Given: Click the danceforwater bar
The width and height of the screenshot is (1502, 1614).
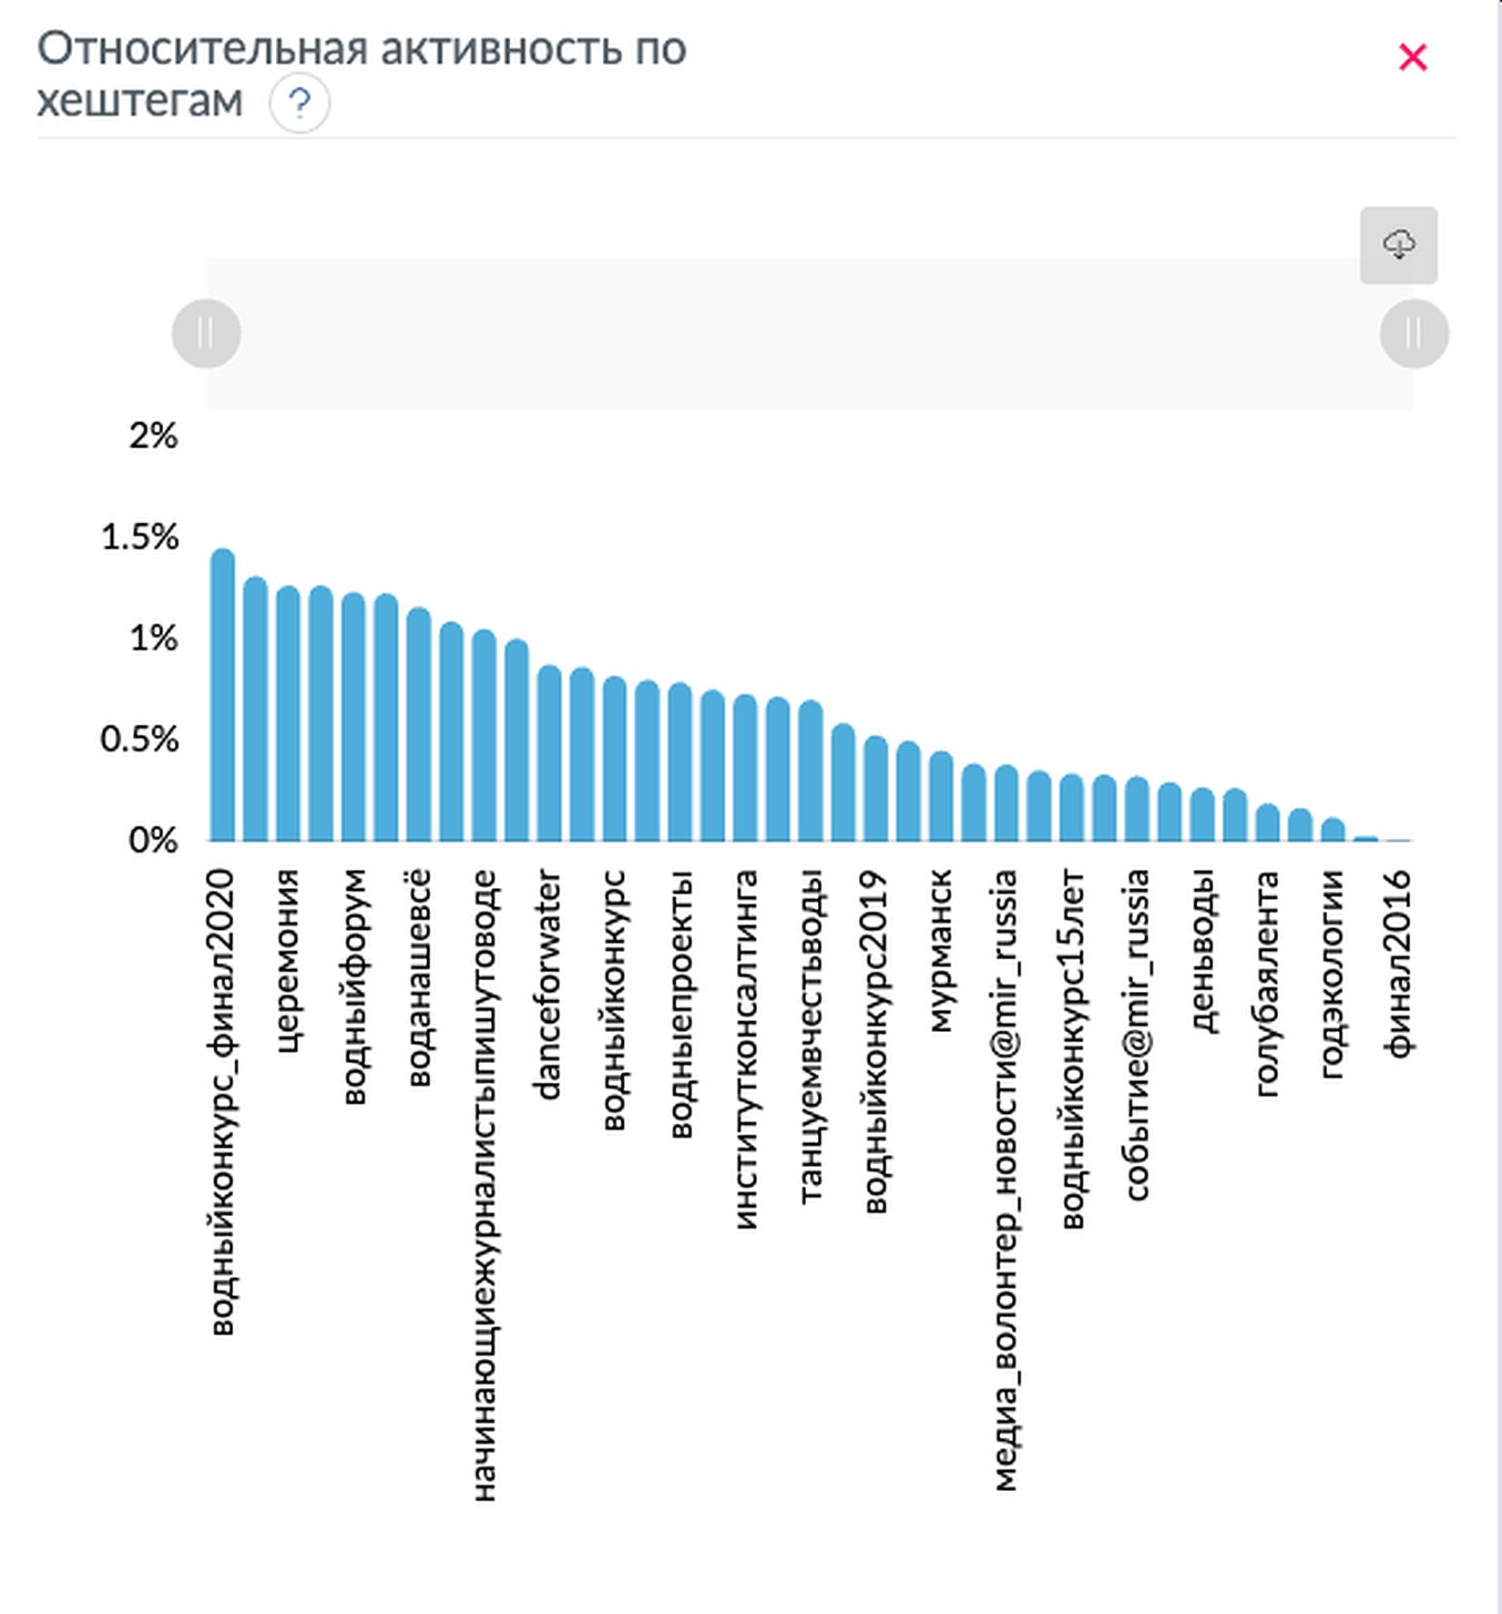Looking at the screenshot, I should point(549,754).
